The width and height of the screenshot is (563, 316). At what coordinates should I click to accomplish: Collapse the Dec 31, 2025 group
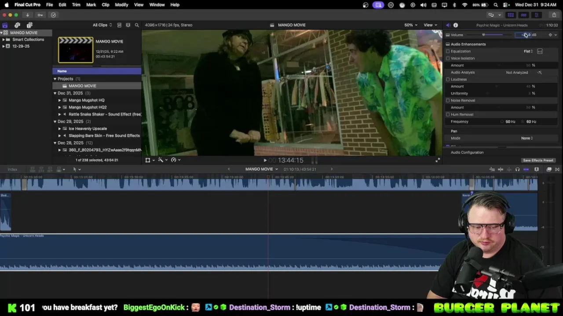click(x=55, y=93)
